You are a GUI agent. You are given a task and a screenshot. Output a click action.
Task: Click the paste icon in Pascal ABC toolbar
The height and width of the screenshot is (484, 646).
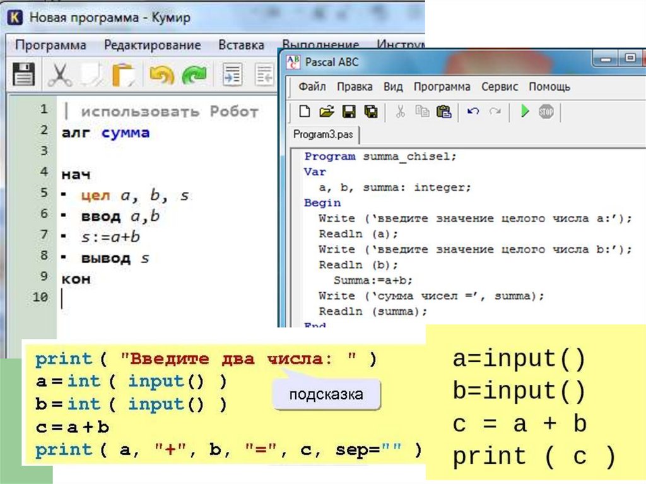[x=443, y=111]
